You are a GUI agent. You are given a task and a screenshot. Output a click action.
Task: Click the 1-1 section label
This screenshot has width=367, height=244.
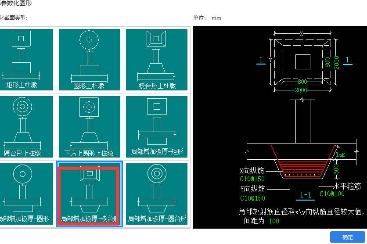tap(306, 195)
